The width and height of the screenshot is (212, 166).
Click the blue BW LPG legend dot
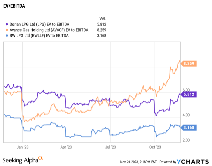(7, 36)
